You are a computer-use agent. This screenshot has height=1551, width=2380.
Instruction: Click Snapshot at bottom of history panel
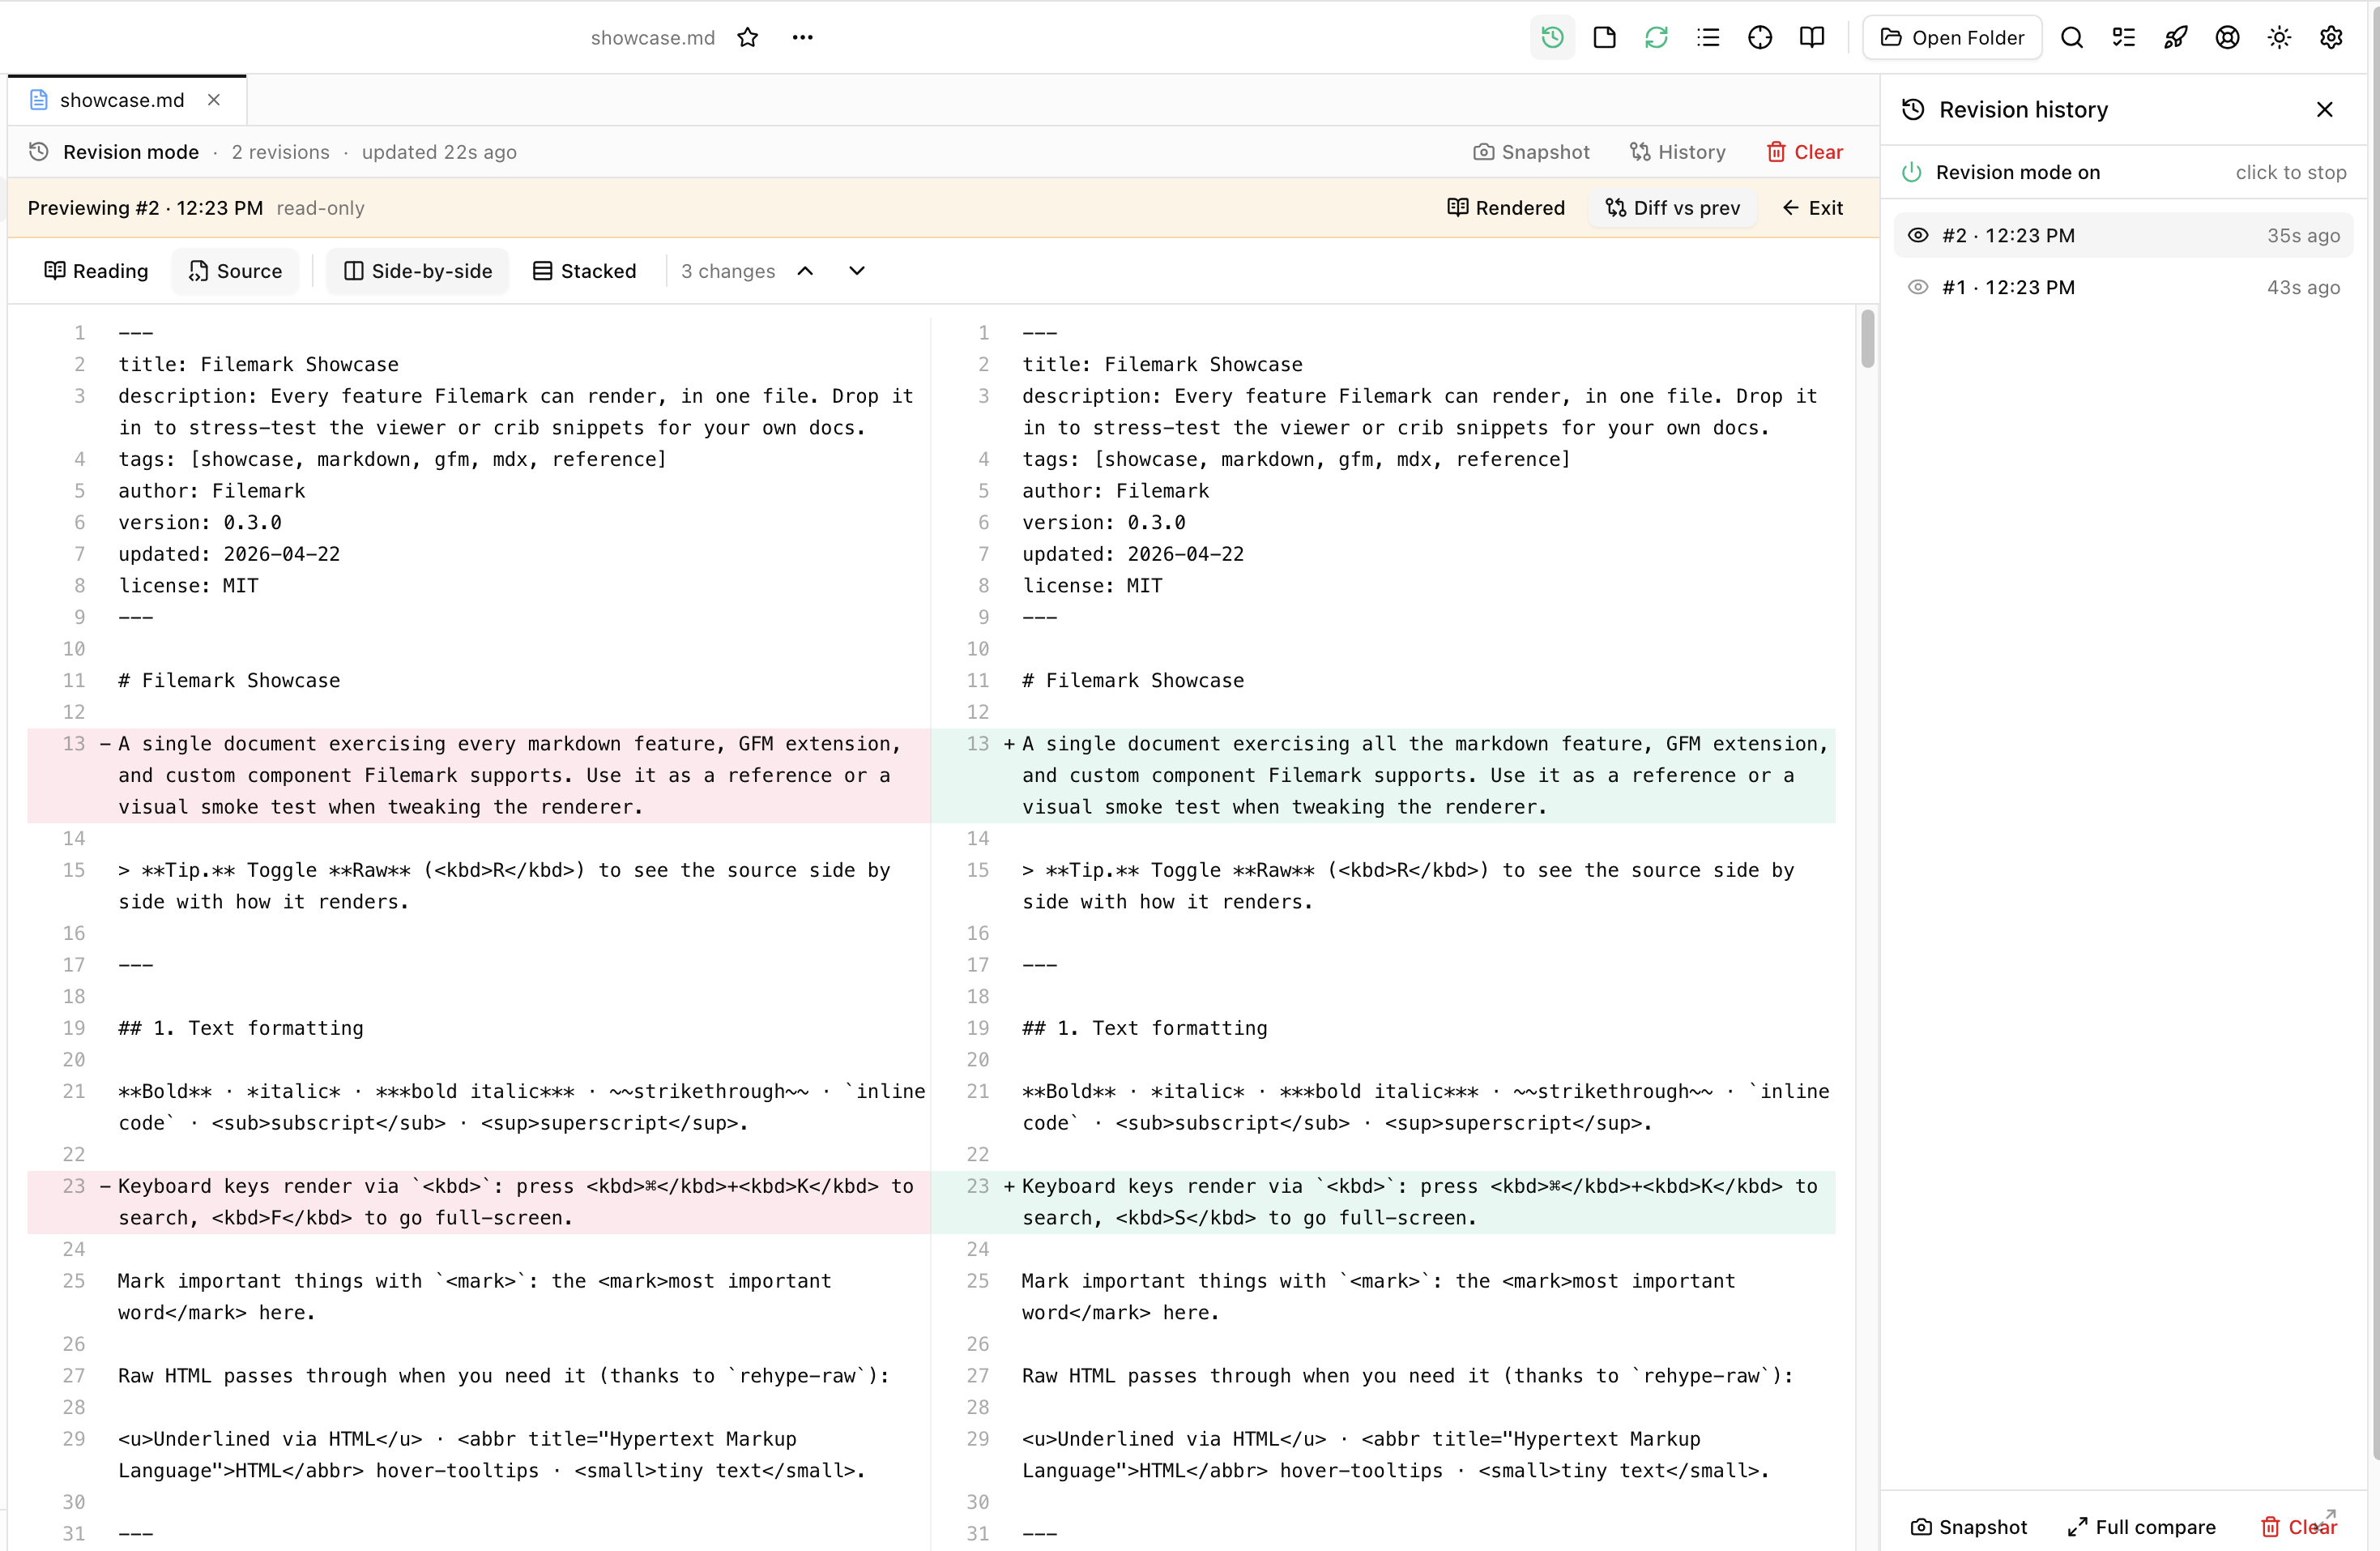point(1969,1527)
